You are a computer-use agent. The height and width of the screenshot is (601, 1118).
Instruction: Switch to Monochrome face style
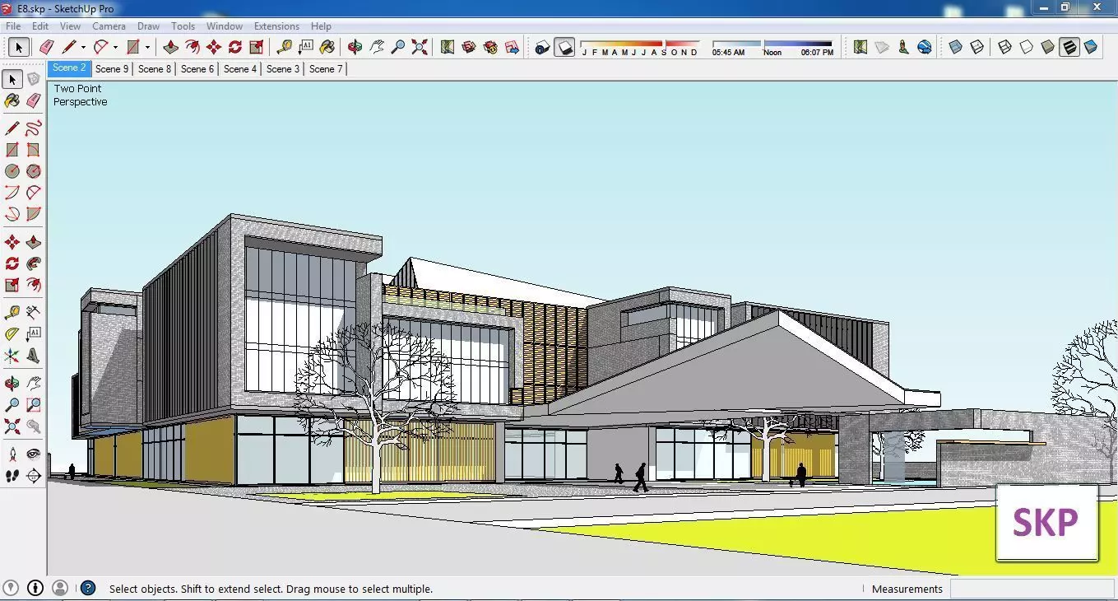[x=1091, y=47]
